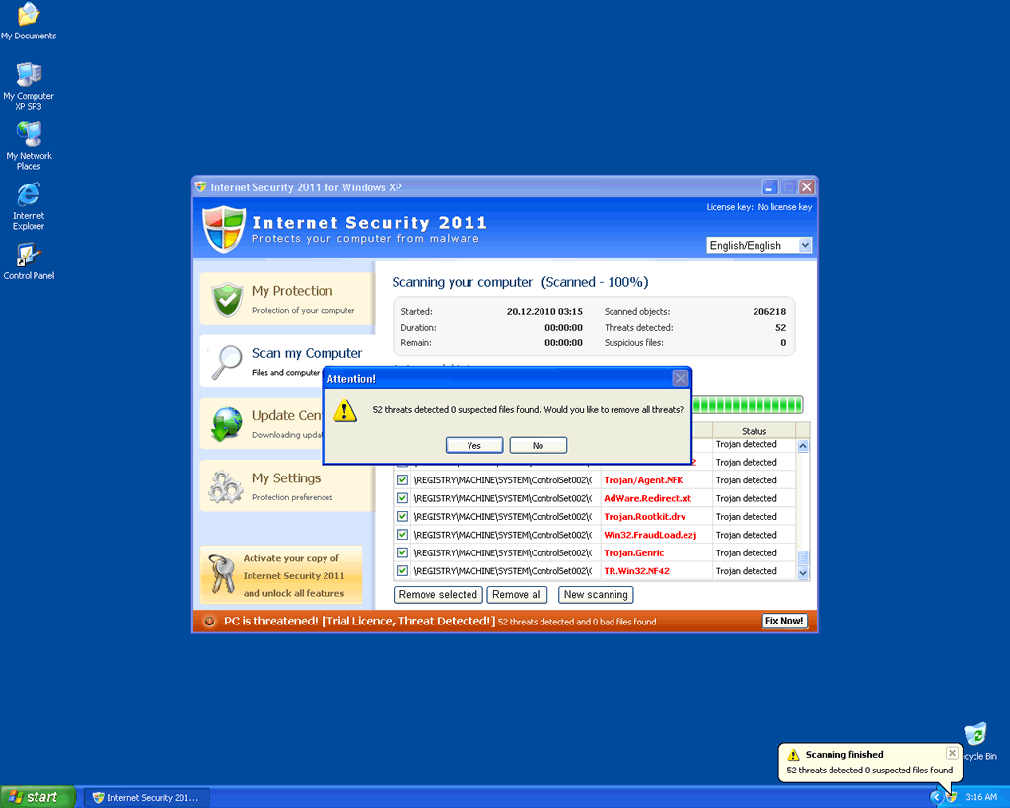The image size is (1010, 808).
Task: Toggle checkbox for AdWare.Redirect.xt entry
Action: pyautogui.click(x=402, y=498)
